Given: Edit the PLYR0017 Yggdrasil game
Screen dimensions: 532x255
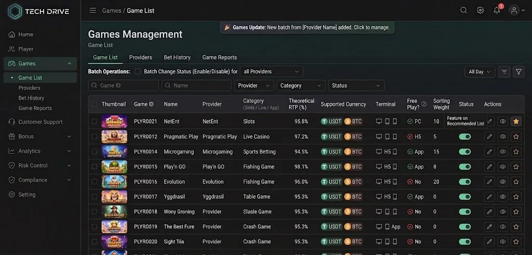Looking at the screenshot, I should 489,197.
